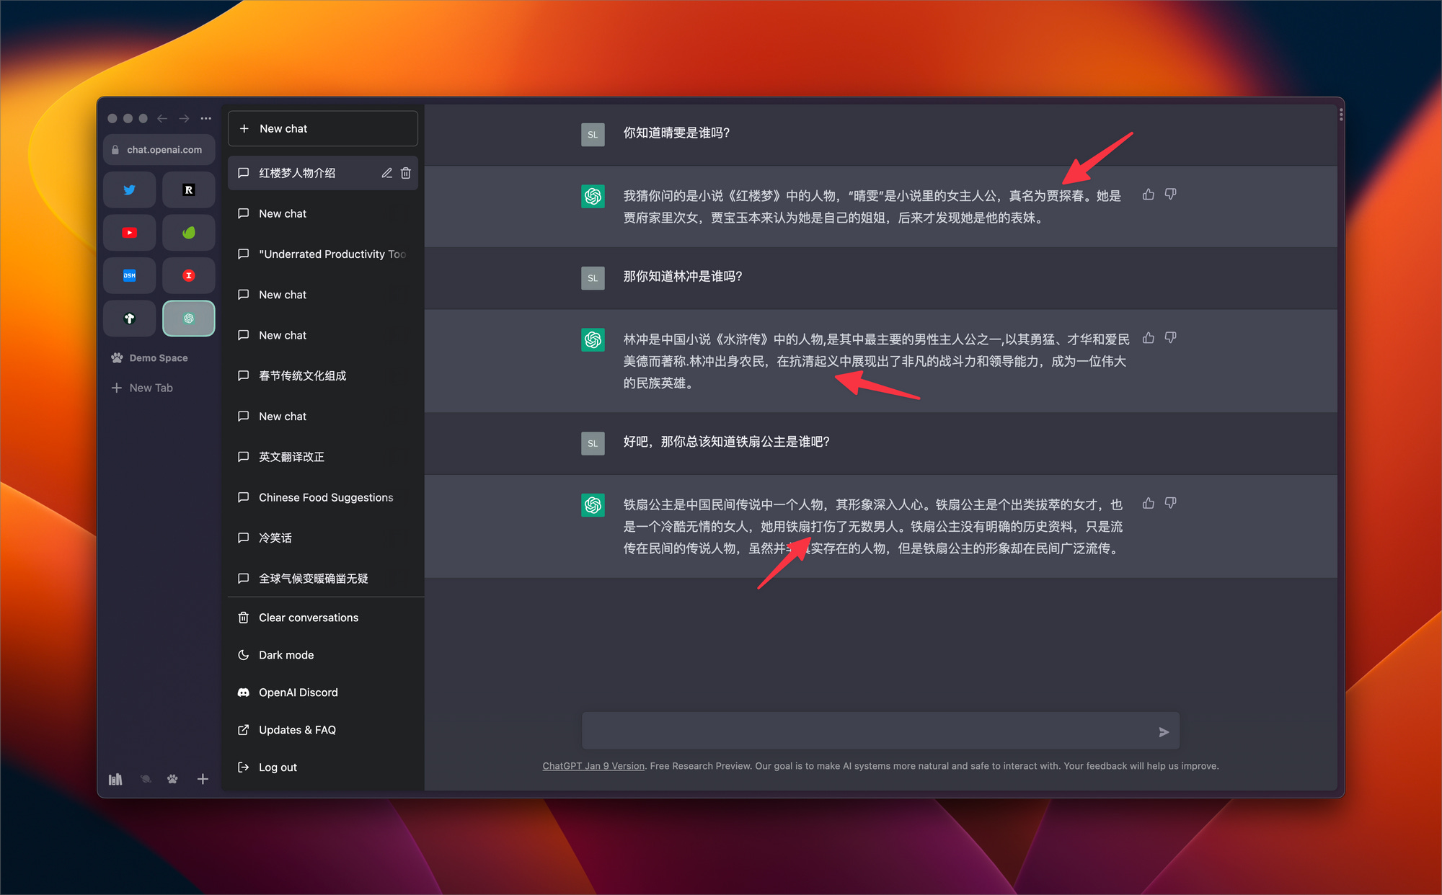Click Clear conversations
This screenshot has width=1442, height=895.
pyautogui.click(x=309, y=618)
